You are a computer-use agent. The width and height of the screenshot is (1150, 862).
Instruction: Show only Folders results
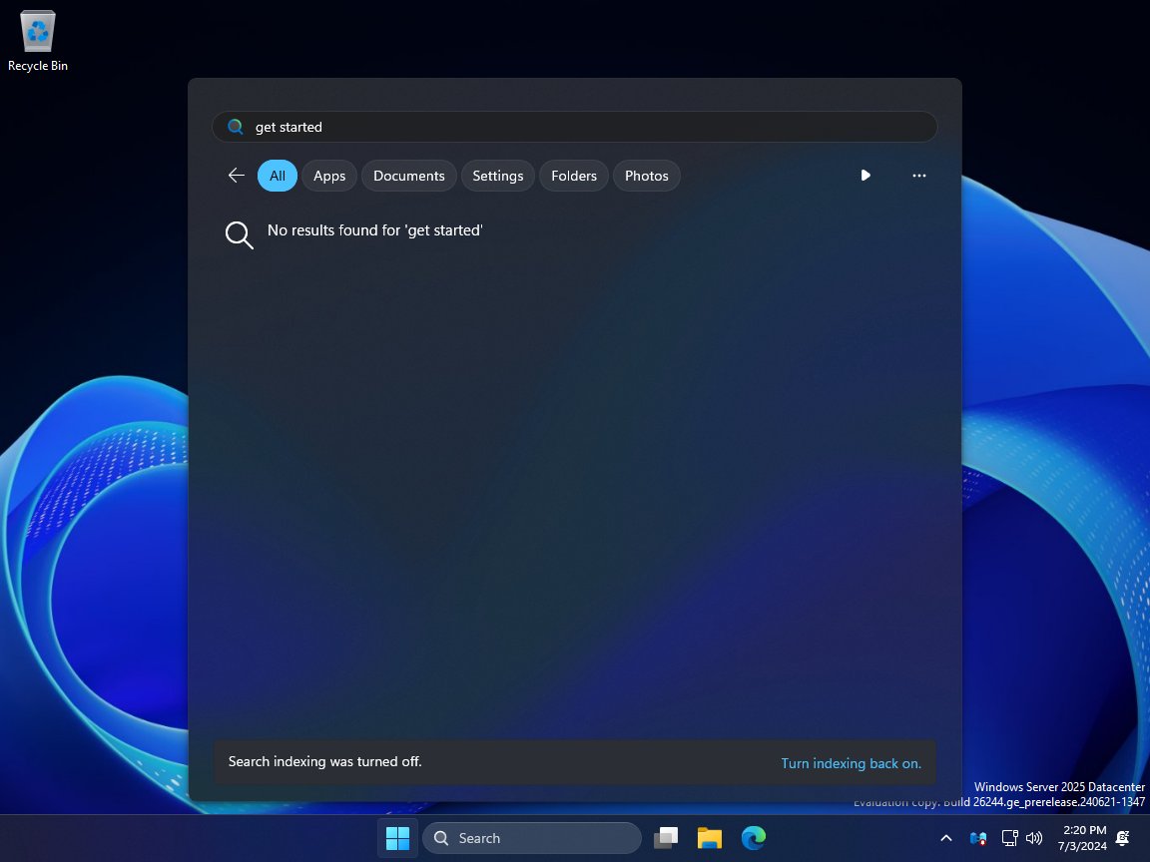click(574, 176)
